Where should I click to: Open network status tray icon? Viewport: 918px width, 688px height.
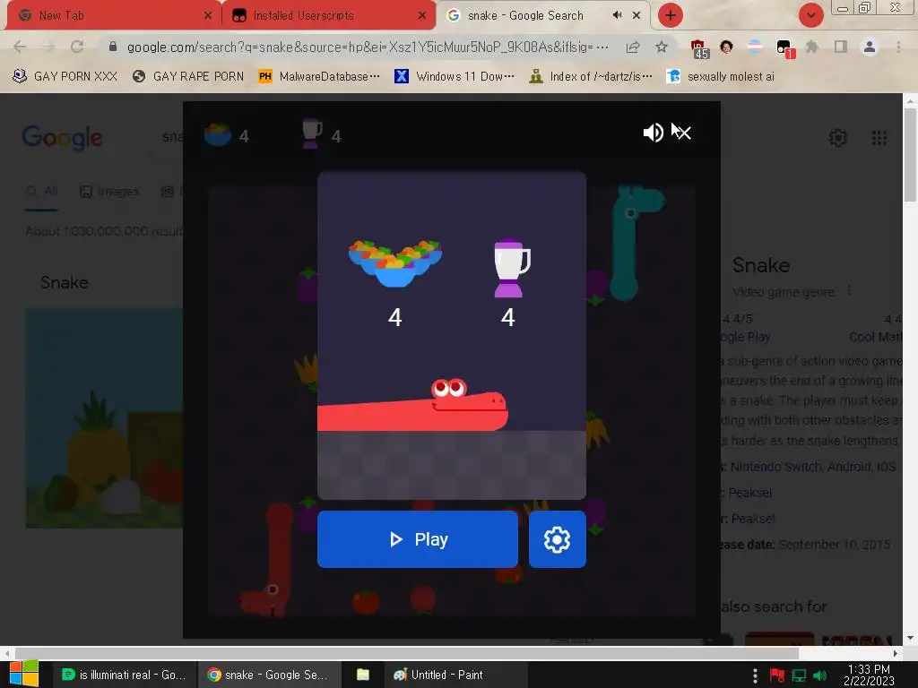click(x=799, y=675)
